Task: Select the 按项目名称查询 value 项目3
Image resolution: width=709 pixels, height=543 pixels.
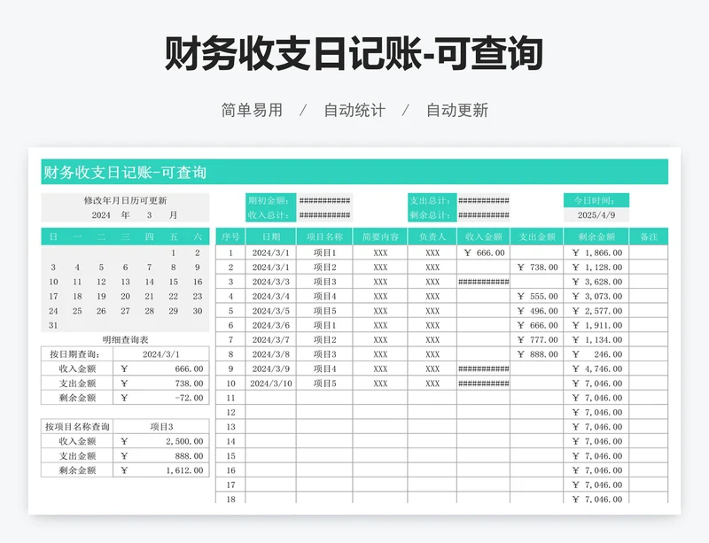Action: (161, 426)
